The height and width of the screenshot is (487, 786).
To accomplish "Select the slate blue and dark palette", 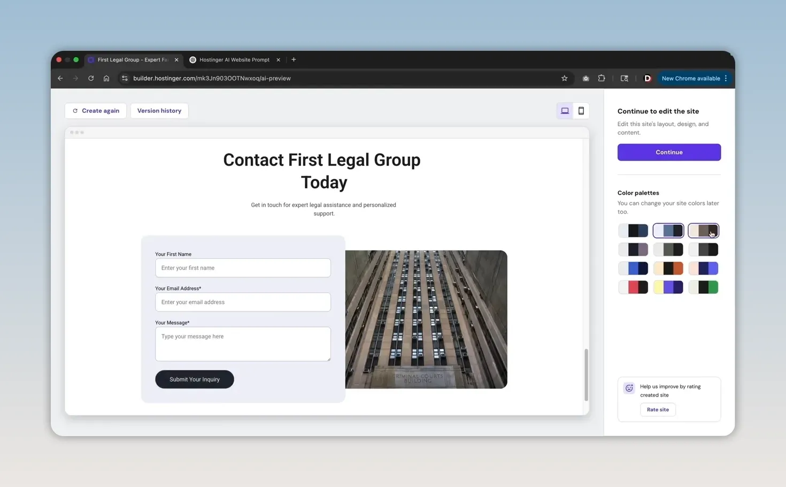I will [668, 231].
